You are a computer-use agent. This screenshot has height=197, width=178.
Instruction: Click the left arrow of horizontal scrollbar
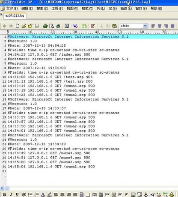pos(2,188)
